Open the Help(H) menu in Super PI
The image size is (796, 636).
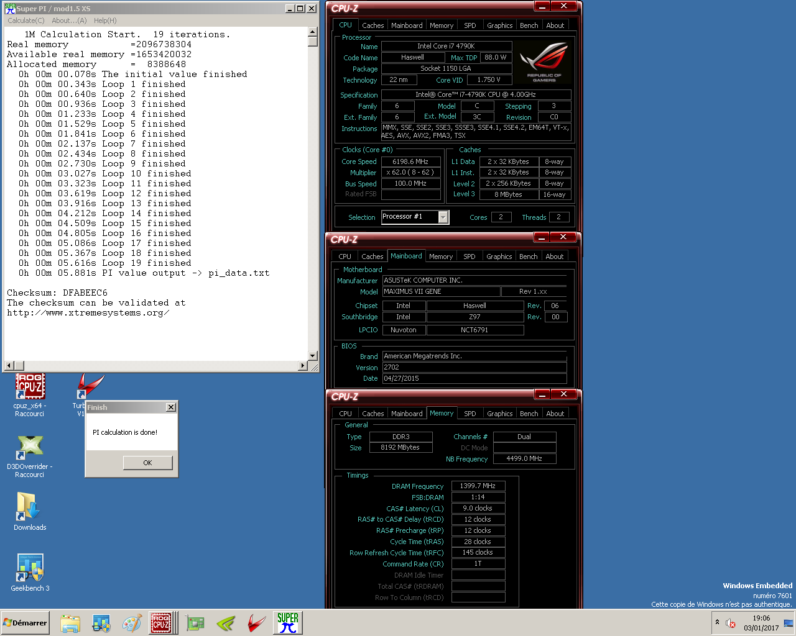[x=105, y=20]
